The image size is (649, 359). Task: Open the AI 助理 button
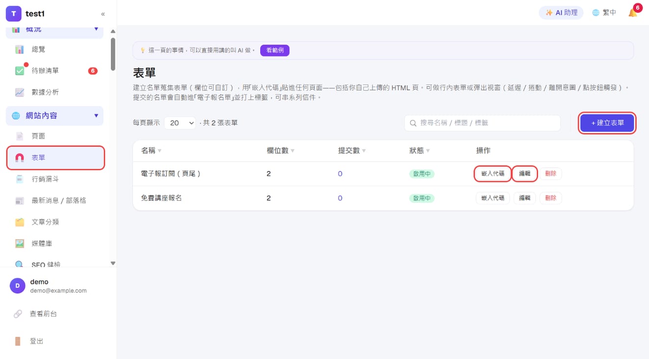click(561, 13)
